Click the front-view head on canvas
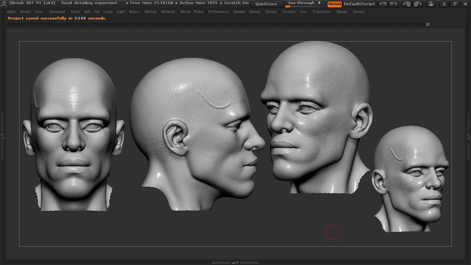 74,134
